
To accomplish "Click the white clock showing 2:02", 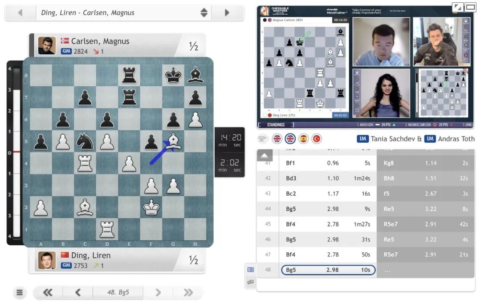I will (x=230, y=165).
